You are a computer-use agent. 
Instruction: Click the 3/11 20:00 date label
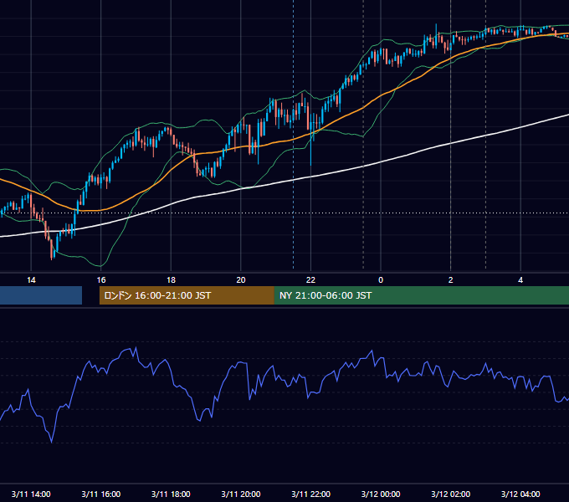tap(241, 494)
